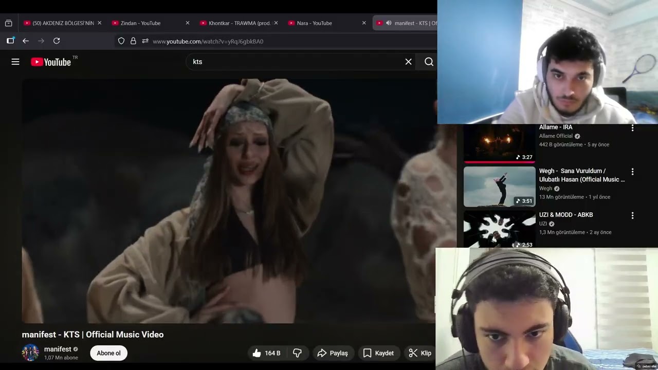Open options menu for Wegh video
This screenshot has height=370, width=658.
(632, 172)
